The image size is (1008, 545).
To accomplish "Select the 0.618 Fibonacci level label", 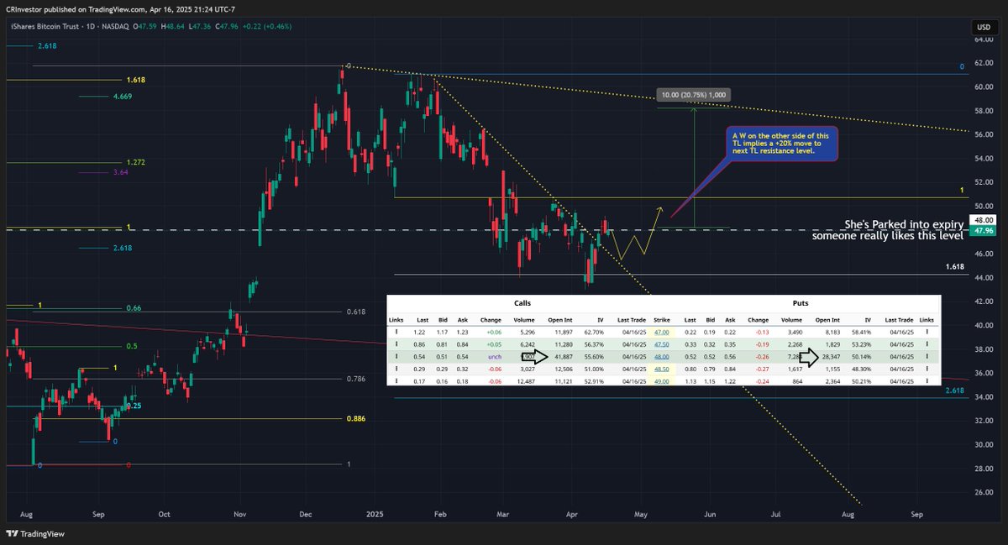I will (355, 312).
